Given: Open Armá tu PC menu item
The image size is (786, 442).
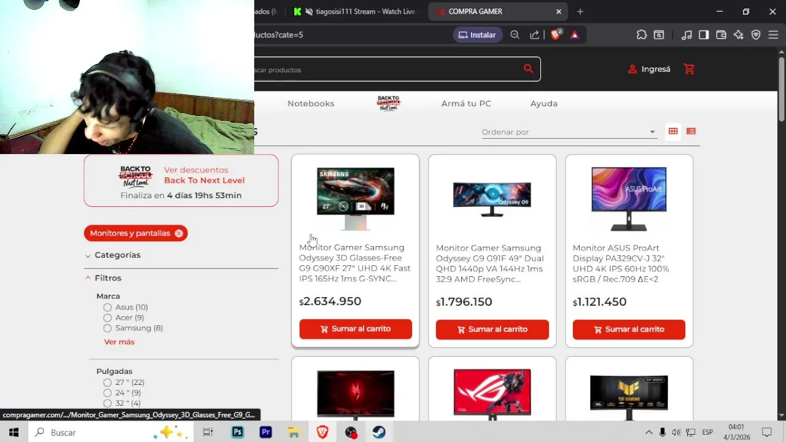Looking at the screenshot, I should point(466,103).
